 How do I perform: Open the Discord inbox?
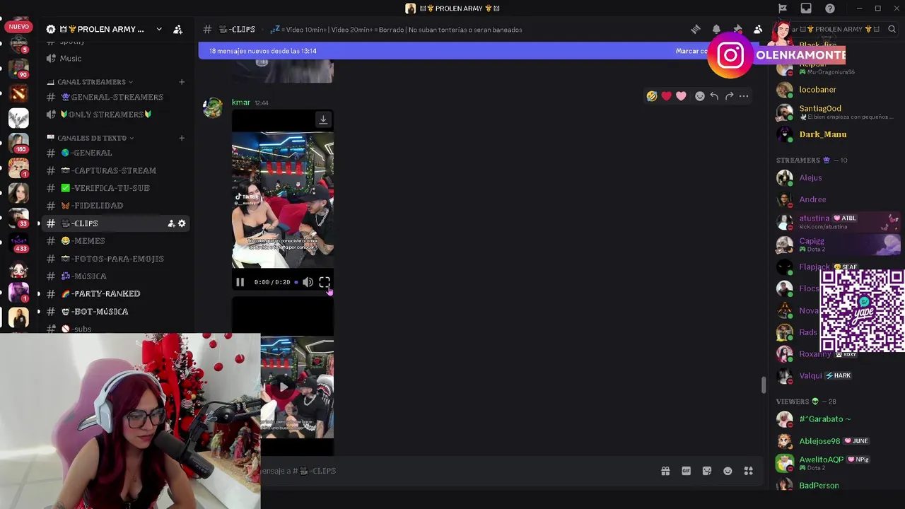click(x=806, y=8)
